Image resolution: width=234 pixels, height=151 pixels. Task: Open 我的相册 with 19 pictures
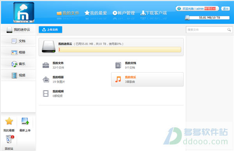(x=75, y=80)
